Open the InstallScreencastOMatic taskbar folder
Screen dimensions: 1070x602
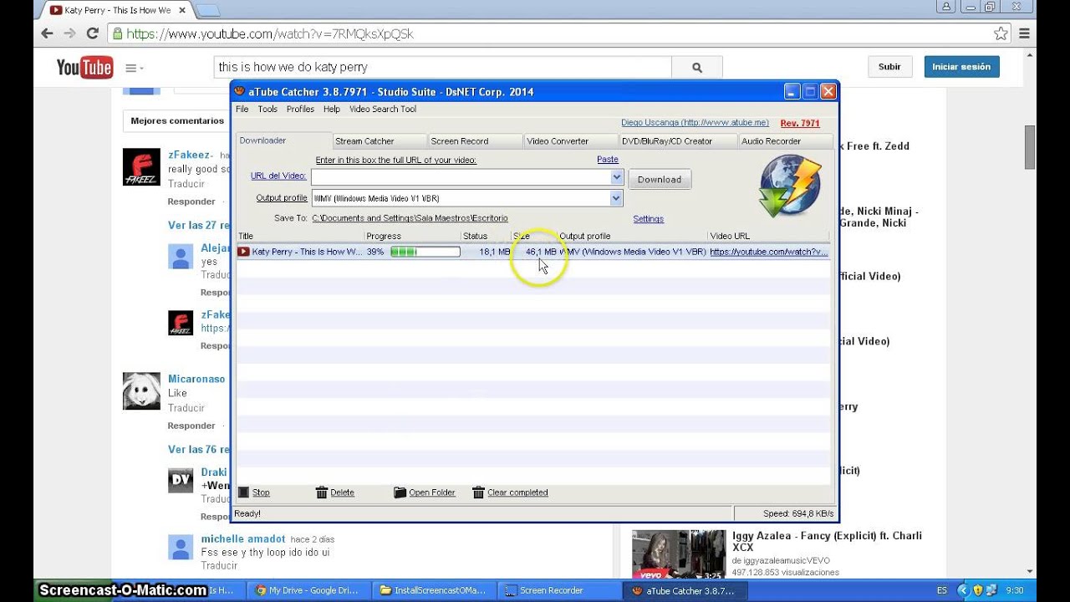pos(434,590)
